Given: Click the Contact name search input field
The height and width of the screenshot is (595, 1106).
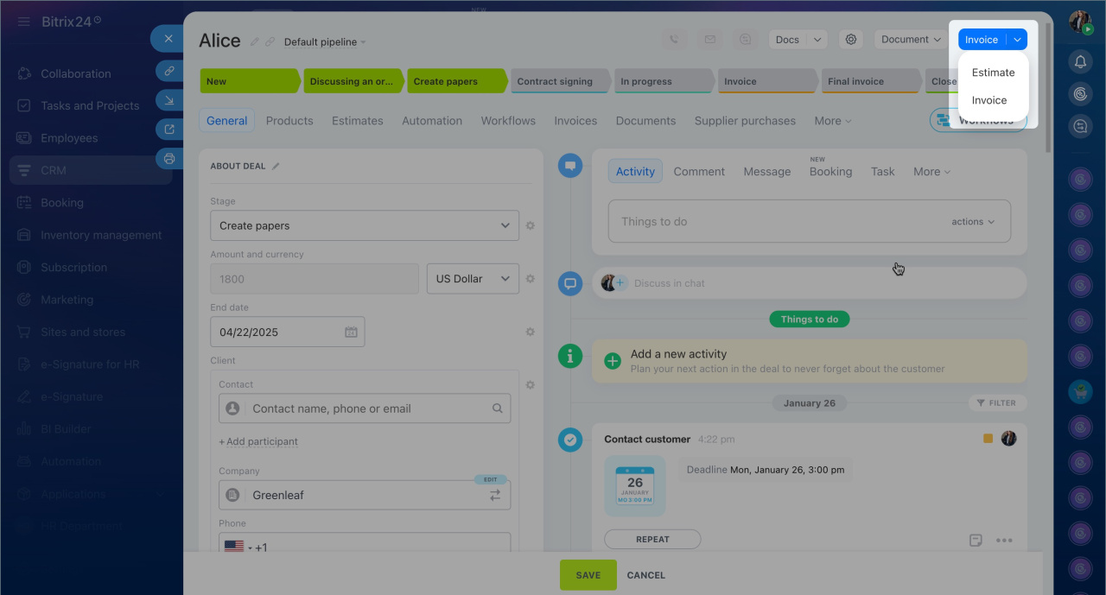Looking at the screenshot, I should pos(367,409).
